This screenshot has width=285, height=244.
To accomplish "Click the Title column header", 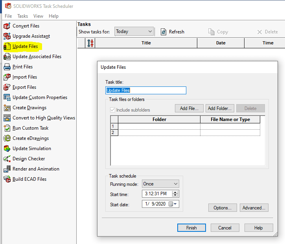I will coord(146,43).
